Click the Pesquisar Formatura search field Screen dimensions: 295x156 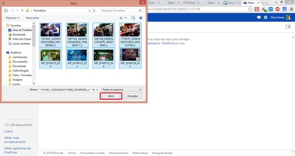(121, 11)
